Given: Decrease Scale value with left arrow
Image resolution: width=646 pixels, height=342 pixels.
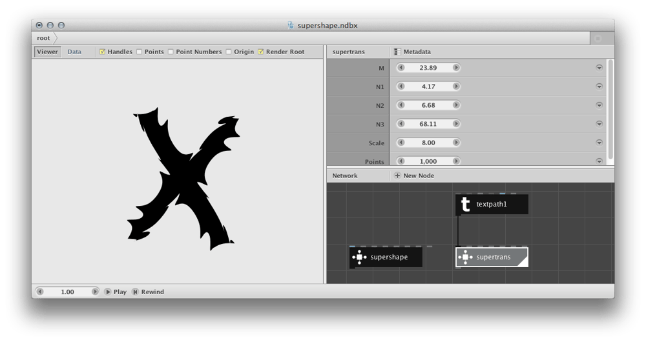Looking at the screenshot, I should coord(401,143).
